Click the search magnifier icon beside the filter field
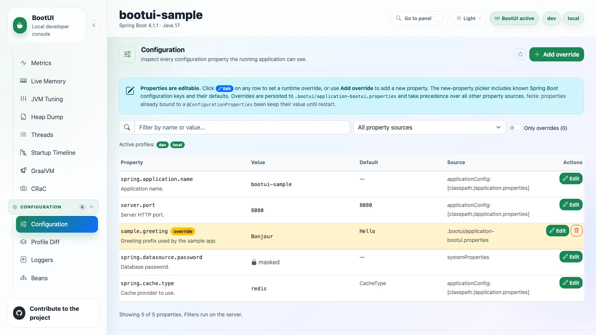596x335 pixels. tap(127, 127)
